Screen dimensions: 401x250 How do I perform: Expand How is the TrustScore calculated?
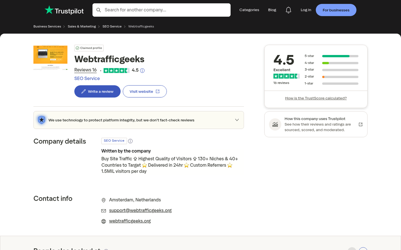[x=316, y=98]
